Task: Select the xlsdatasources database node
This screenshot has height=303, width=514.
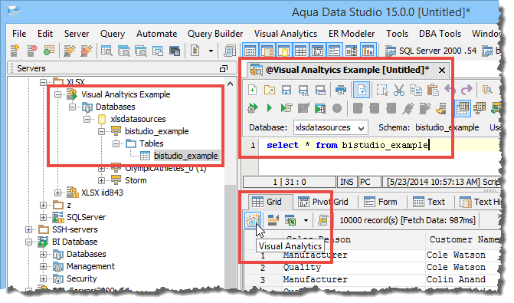Action: click(x=138, y=119)
